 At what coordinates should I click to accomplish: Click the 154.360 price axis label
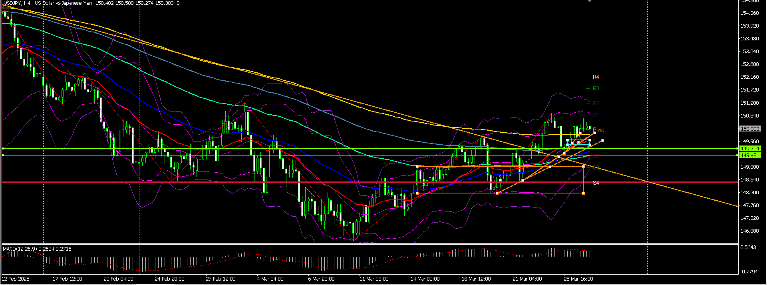pyautogui.click(x=749, y=13)
